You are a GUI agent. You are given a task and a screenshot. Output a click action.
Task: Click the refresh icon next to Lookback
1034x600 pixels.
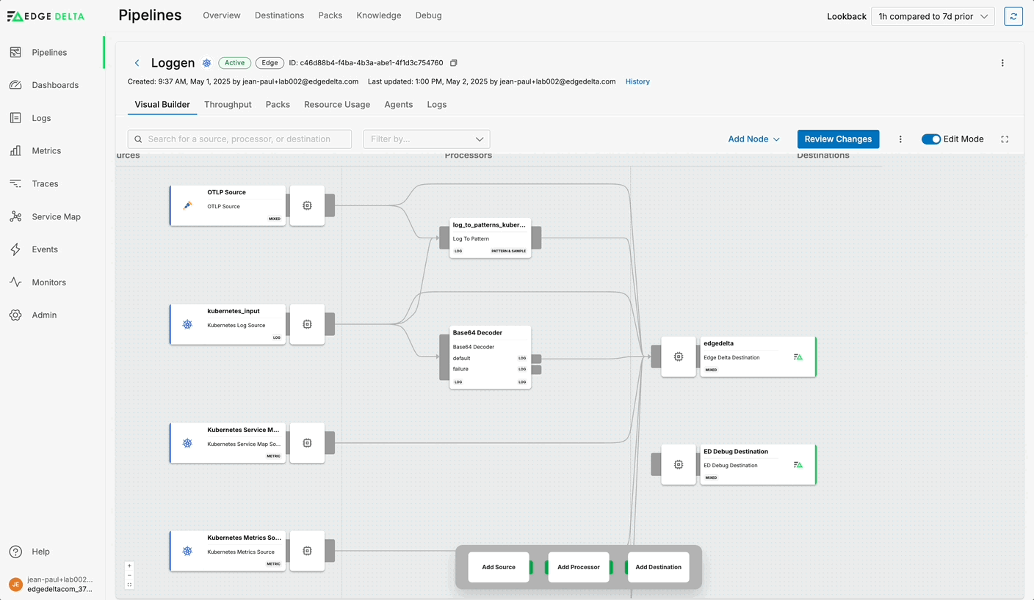(x=1013, y=16)
